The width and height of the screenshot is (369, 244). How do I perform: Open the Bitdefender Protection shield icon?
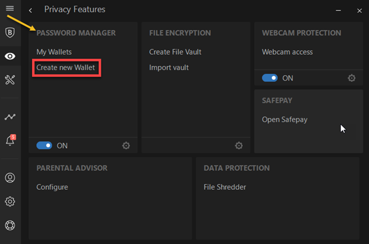tap(10, 33)
